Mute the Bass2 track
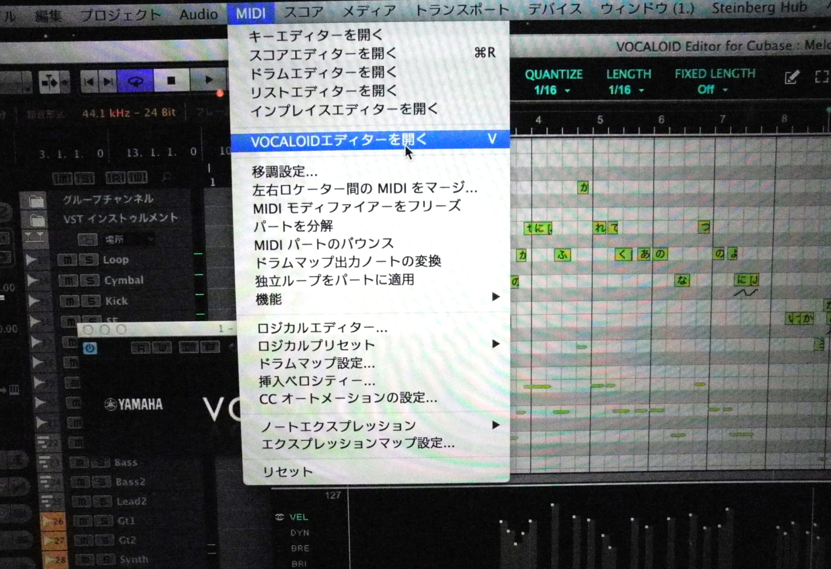Image resolution: width=831 pixels, height=569 pixels. 81,482
